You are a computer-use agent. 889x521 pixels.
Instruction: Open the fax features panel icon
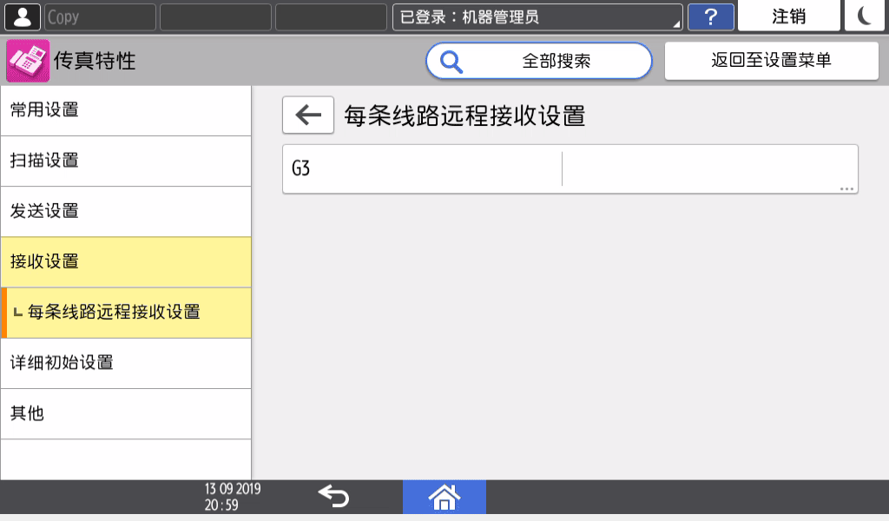(x=27, y=62)
